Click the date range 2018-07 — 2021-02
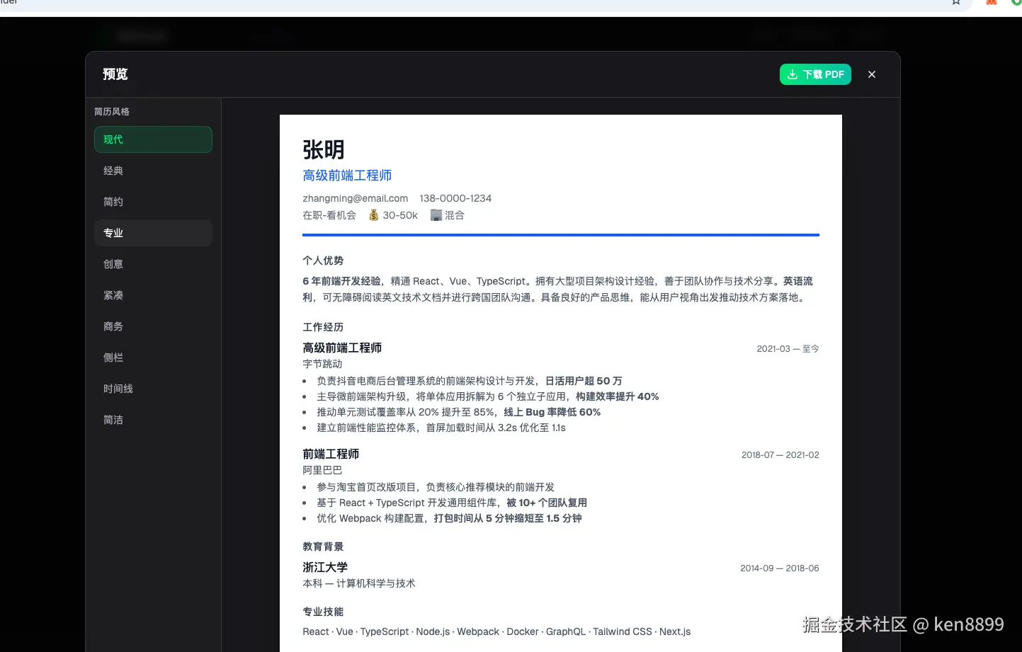 [x=780, y=455]
